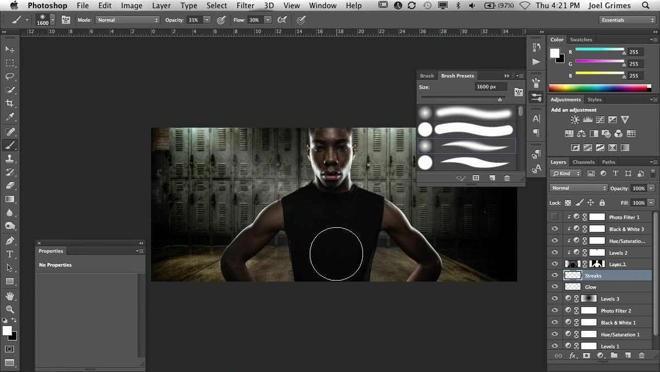Hide the Black & White 3 layer

pos(554,229)
